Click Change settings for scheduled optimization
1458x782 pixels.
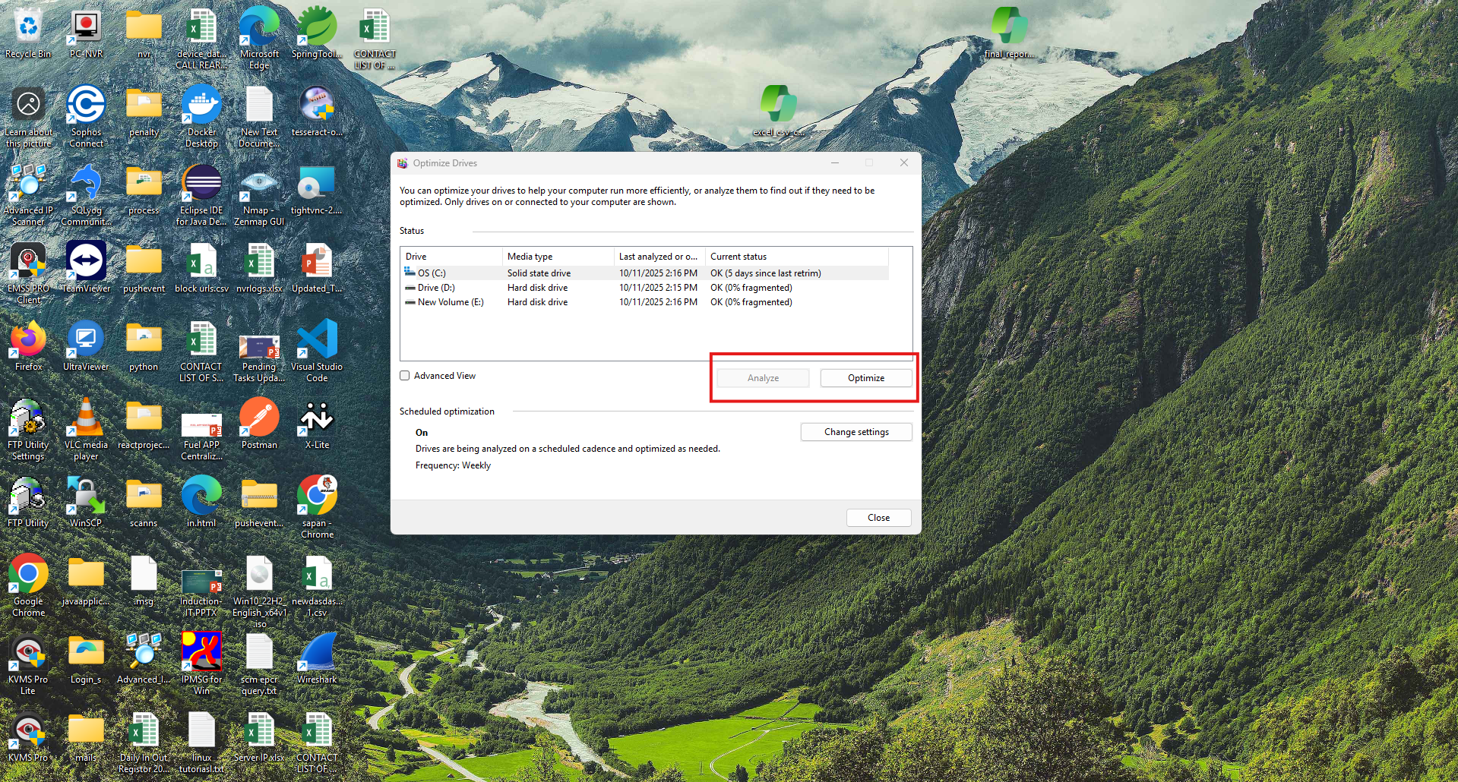[x=856, y=432]
